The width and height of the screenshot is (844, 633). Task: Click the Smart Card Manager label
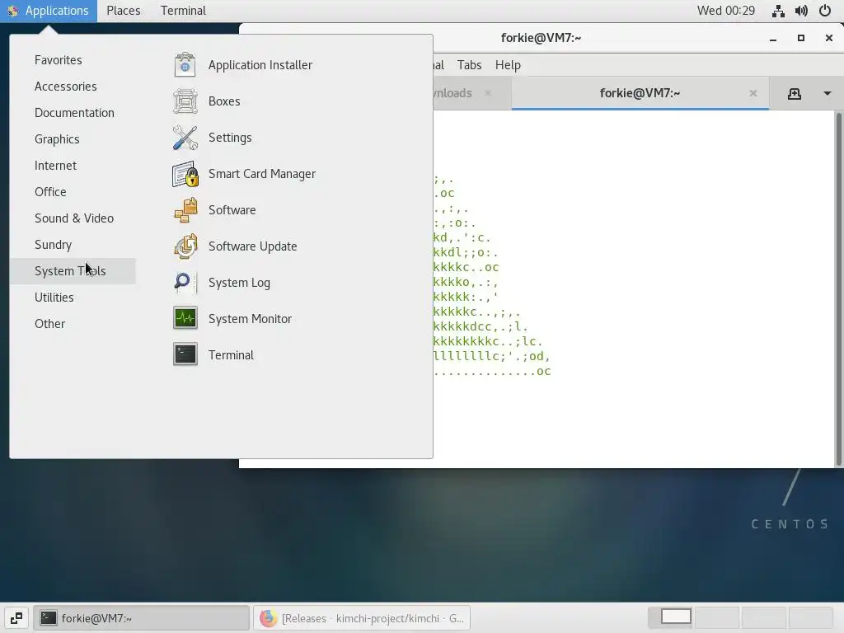pyautogui.click(x=261, y=174)
